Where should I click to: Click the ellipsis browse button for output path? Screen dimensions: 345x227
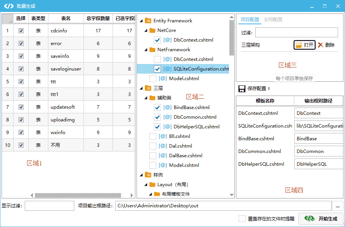(x=338, y=206)
